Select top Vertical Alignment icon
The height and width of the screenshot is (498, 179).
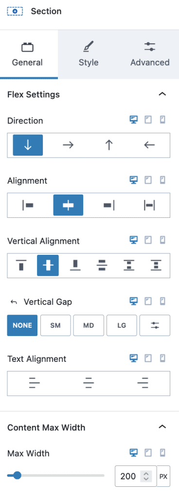click(x=21, y=265)
